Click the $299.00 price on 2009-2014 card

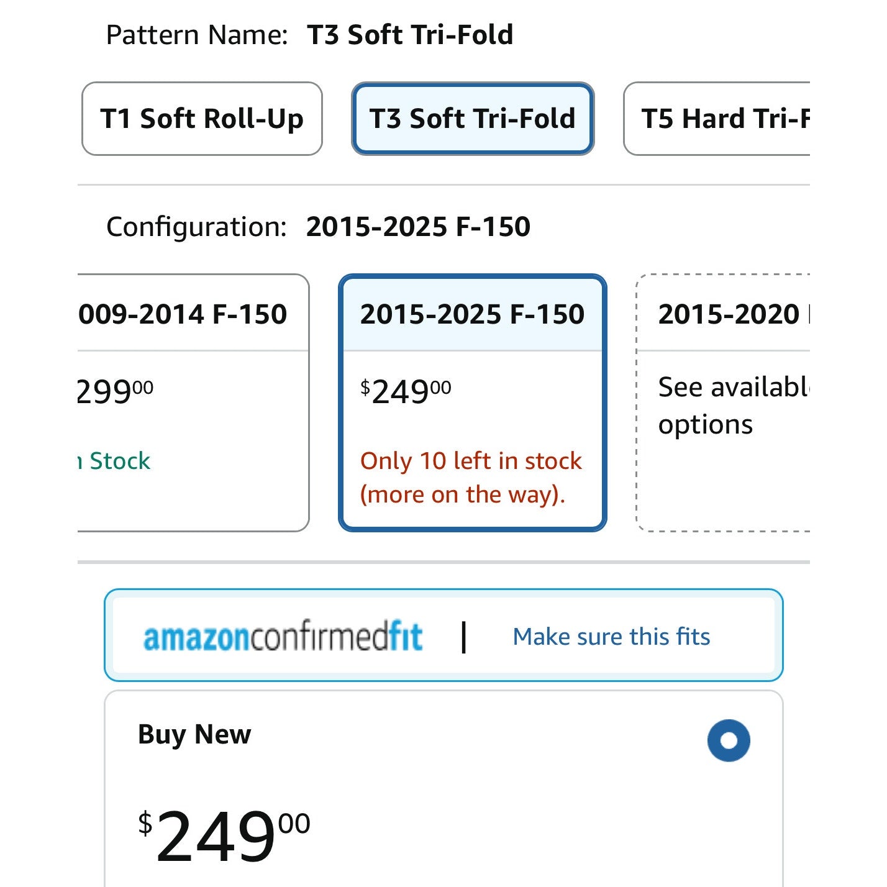tap(116, 391)
